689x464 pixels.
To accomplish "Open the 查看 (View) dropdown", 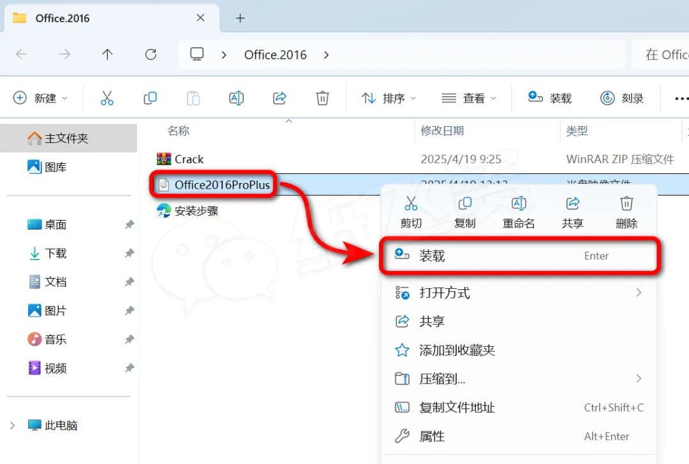I will (x=469, y=98).
